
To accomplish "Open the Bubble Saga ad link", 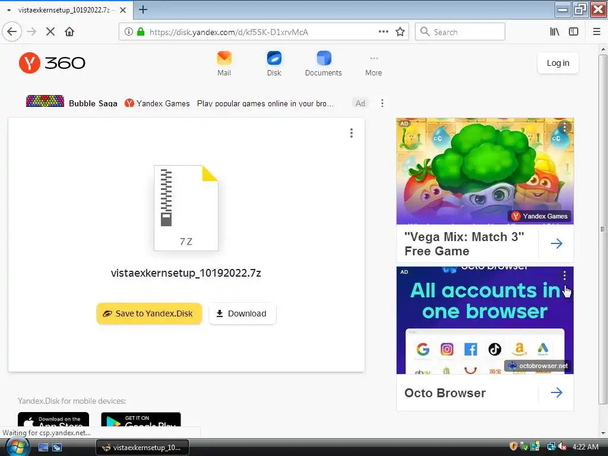I will (x=93, y=103).
